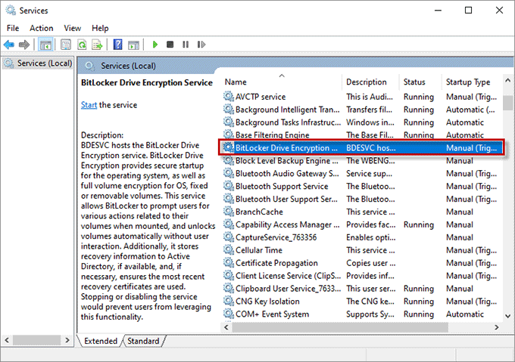Click gear icon of Background Intelligent Transfer
The height and width of the screenshot is (362, 515).
click(x=229, y=109)
